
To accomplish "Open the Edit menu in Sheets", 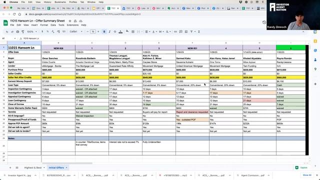I will 19,25.
